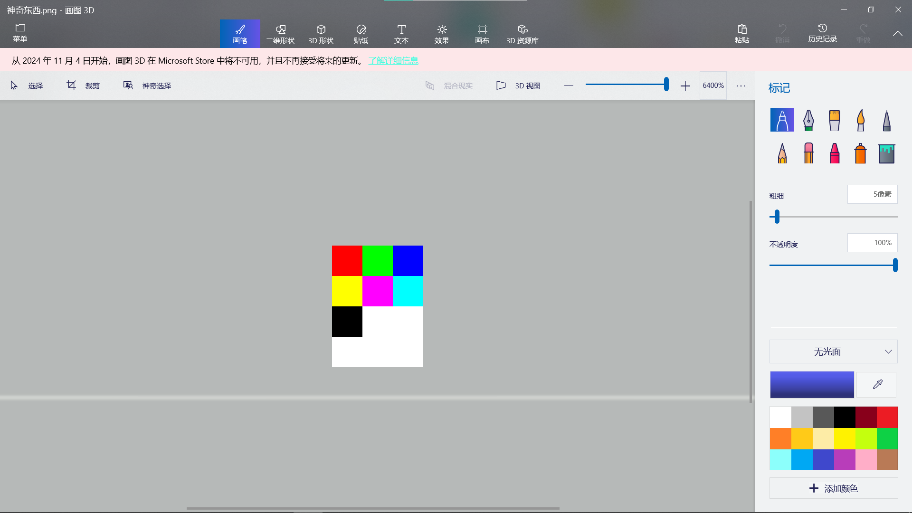Select the Fill bucket tool

pyautogui.click(x=886, y=153)
